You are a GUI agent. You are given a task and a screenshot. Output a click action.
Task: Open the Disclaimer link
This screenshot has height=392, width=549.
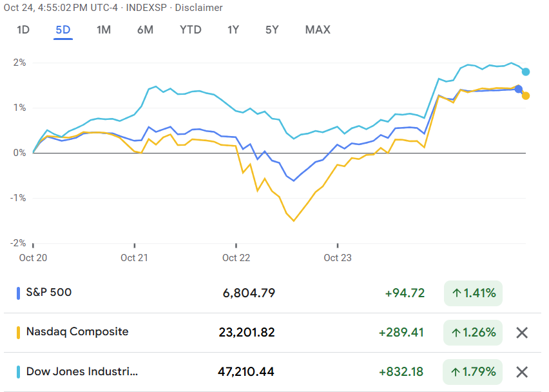[202, 8]
